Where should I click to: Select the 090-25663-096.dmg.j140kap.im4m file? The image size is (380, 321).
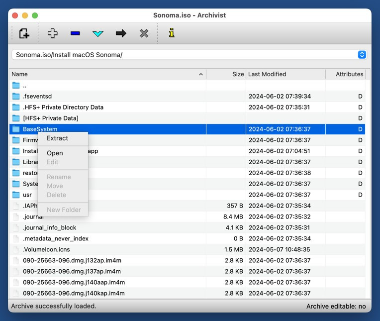point(187,293)
